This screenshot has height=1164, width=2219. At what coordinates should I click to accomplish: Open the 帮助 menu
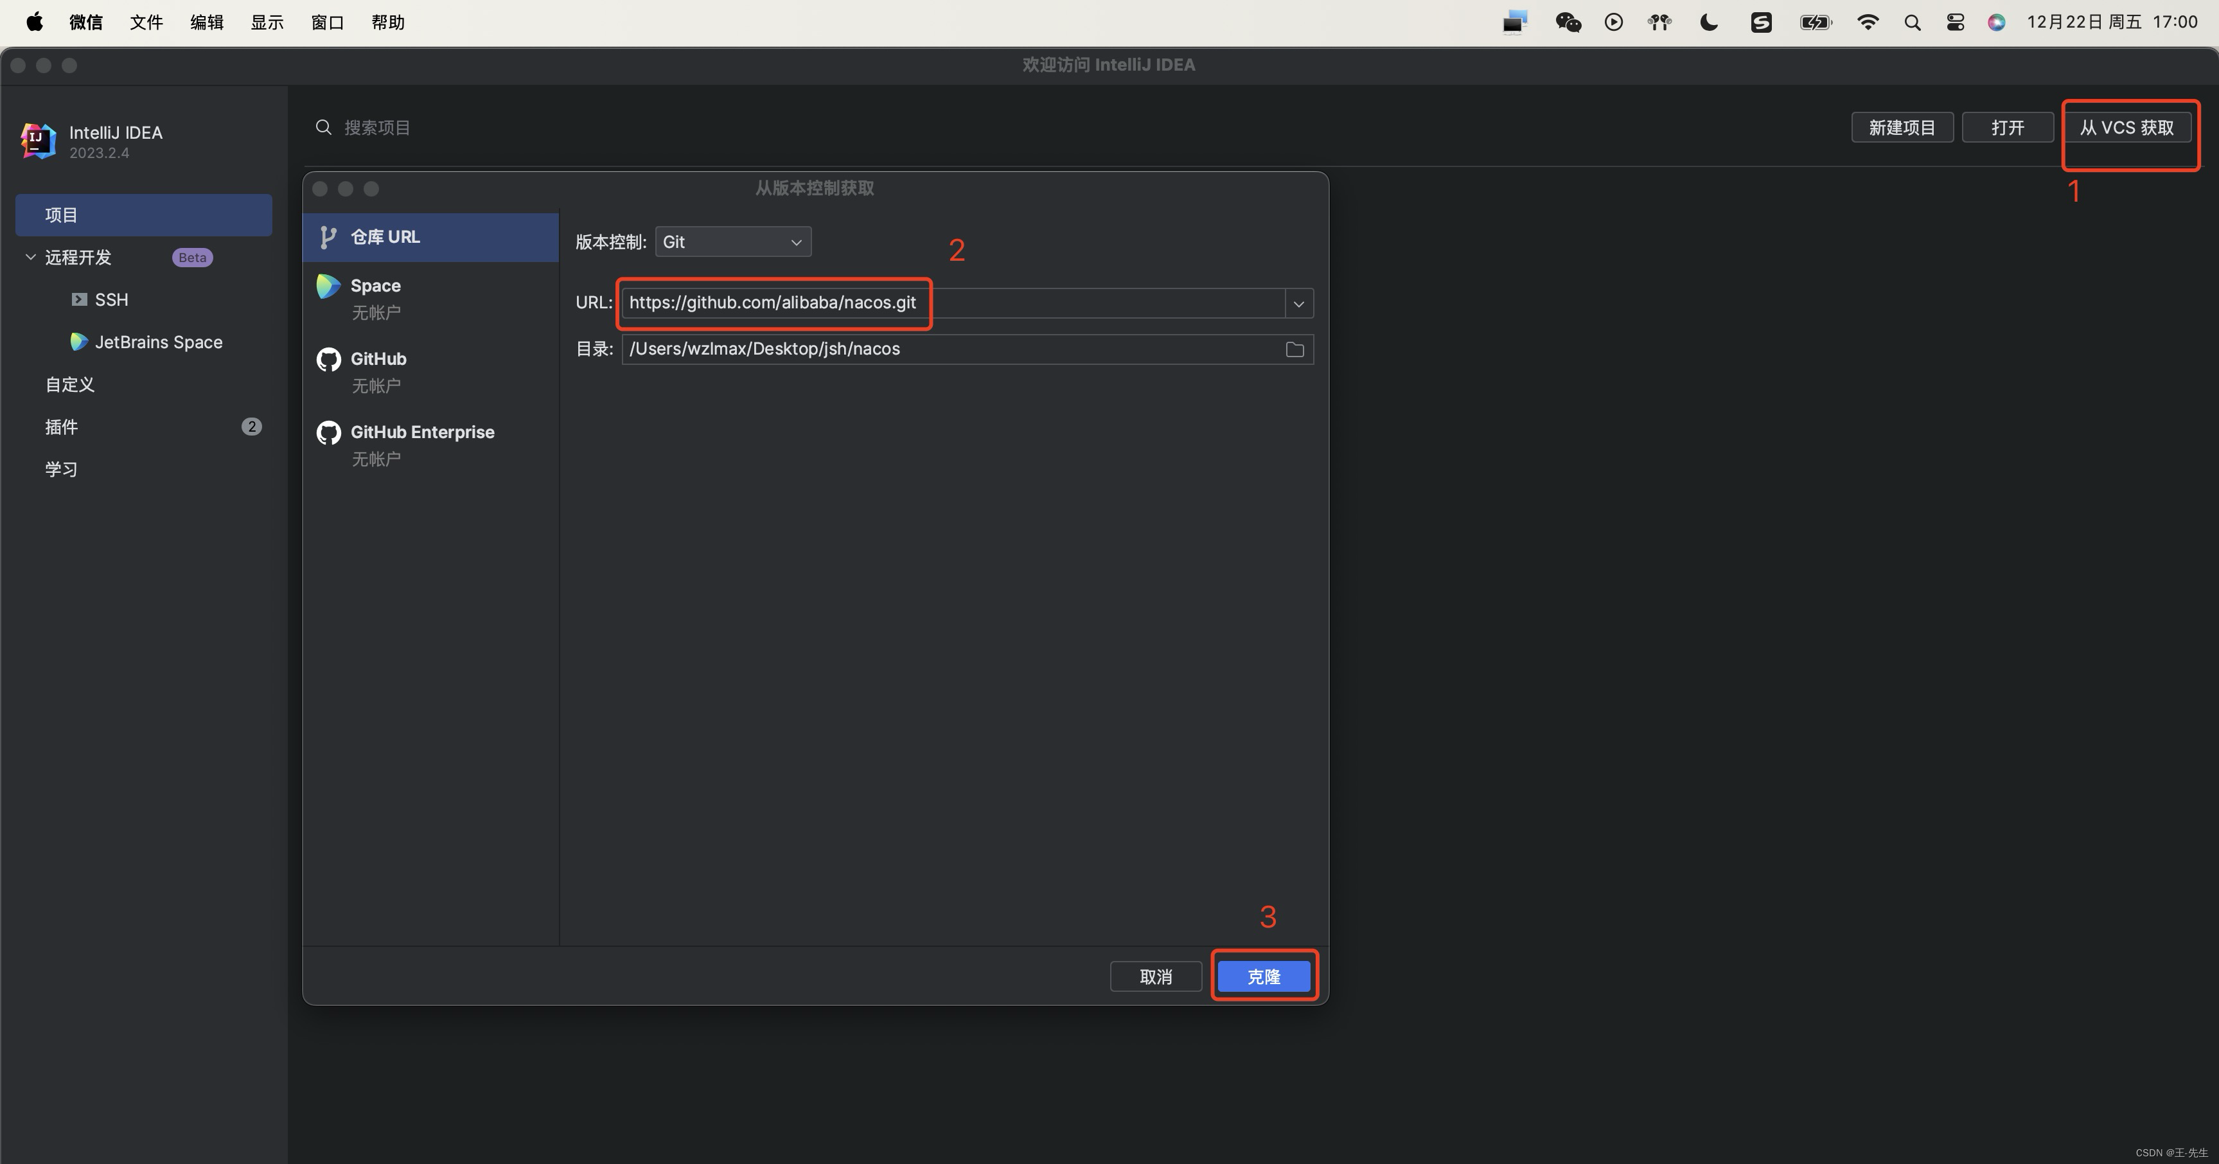[387, 22]
